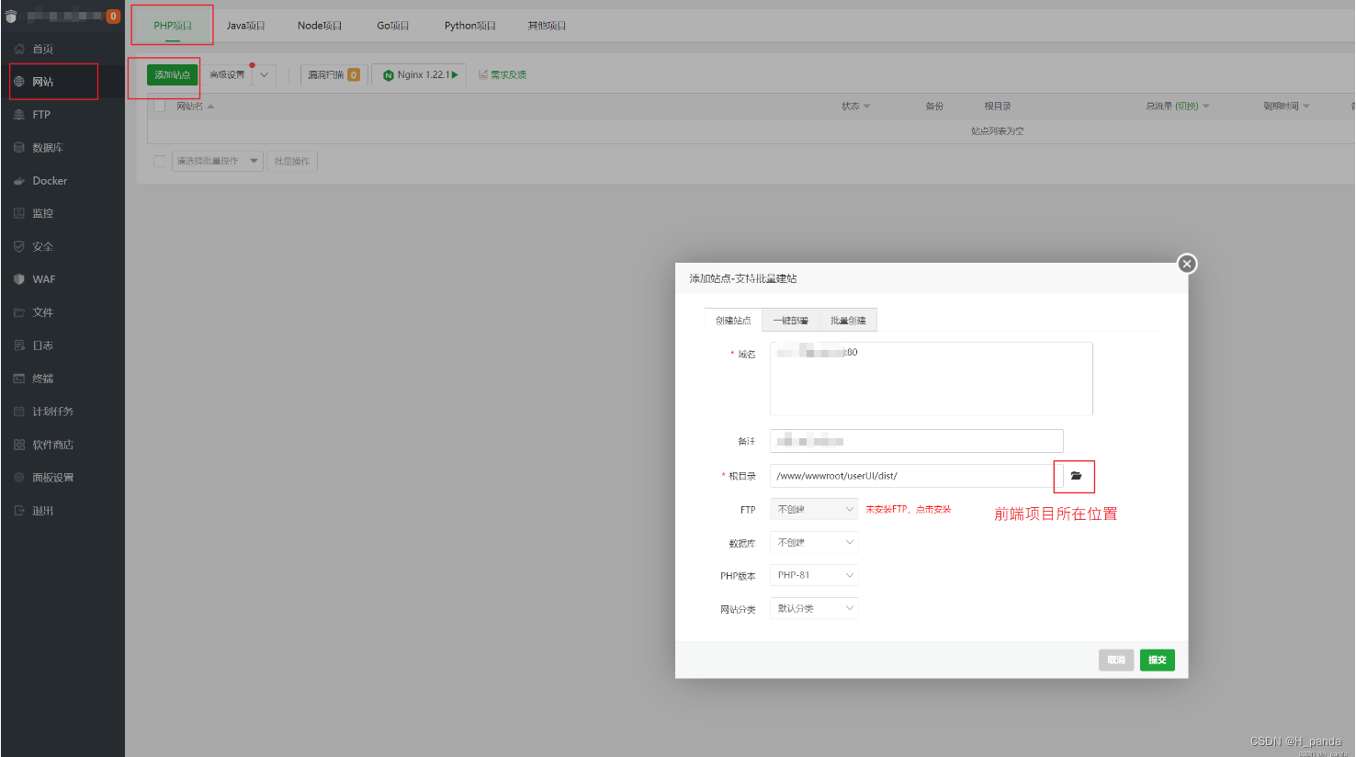
Task: Switch to the Node项目 tab
Action: (x=320, y=26)
